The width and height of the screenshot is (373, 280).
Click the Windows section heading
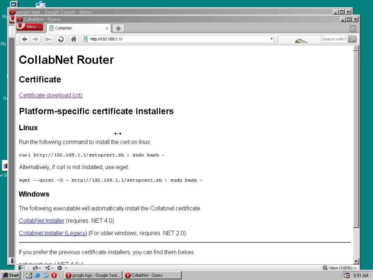tap(34, 194)
